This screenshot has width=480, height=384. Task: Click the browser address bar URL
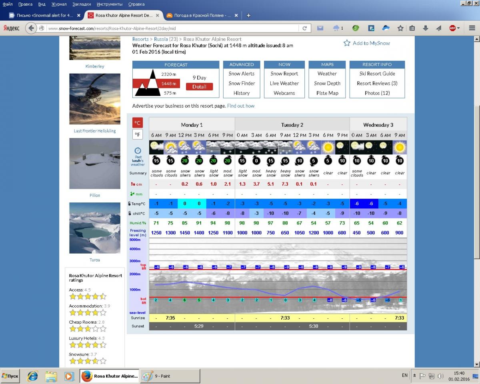pos(172,28)
